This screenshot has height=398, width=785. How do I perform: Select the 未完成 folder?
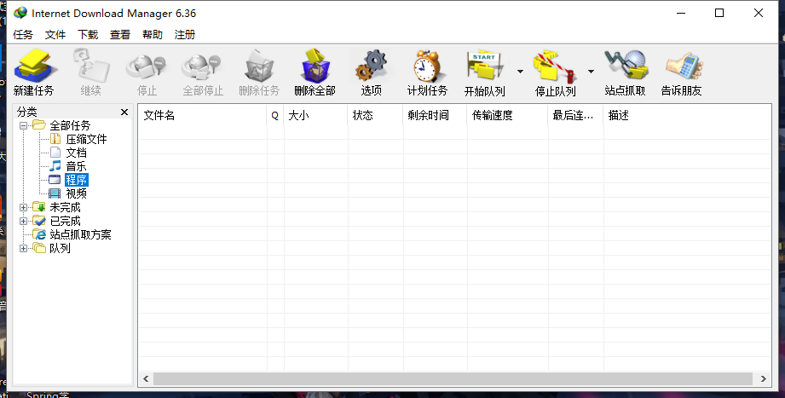[x=65, y=207]
